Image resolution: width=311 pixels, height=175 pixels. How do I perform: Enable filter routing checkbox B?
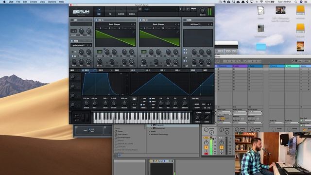coord(184,52)
